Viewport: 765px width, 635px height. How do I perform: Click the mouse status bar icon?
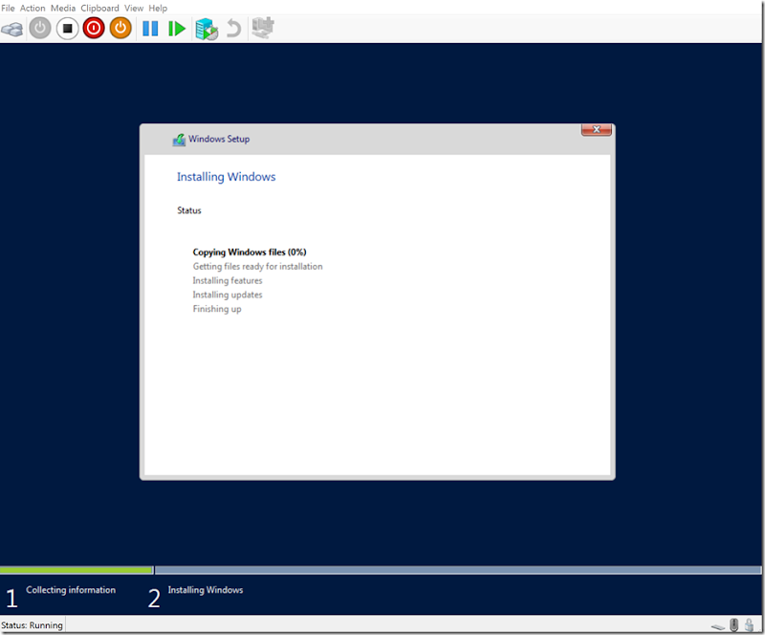(733, 624)
